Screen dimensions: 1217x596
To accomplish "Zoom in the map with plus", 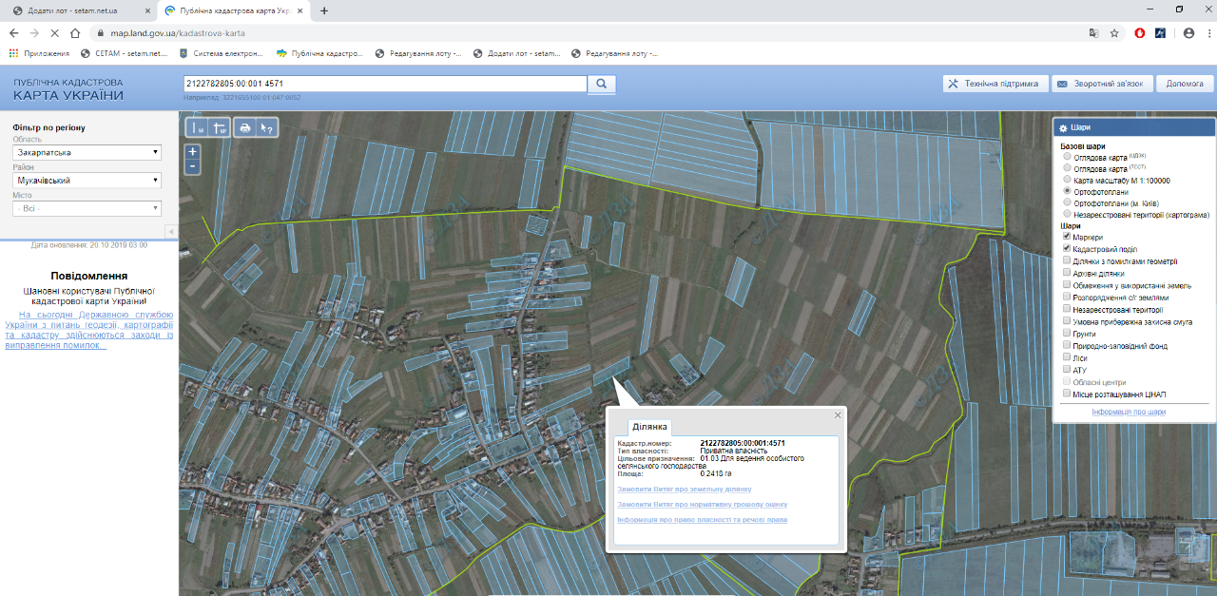I will coord(193,151).
